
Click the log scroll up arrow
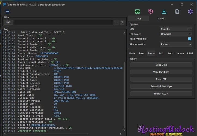click(124, 33)
